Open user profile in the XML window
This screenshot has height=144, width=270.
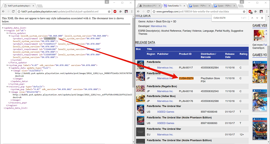[x=107, y=2]
